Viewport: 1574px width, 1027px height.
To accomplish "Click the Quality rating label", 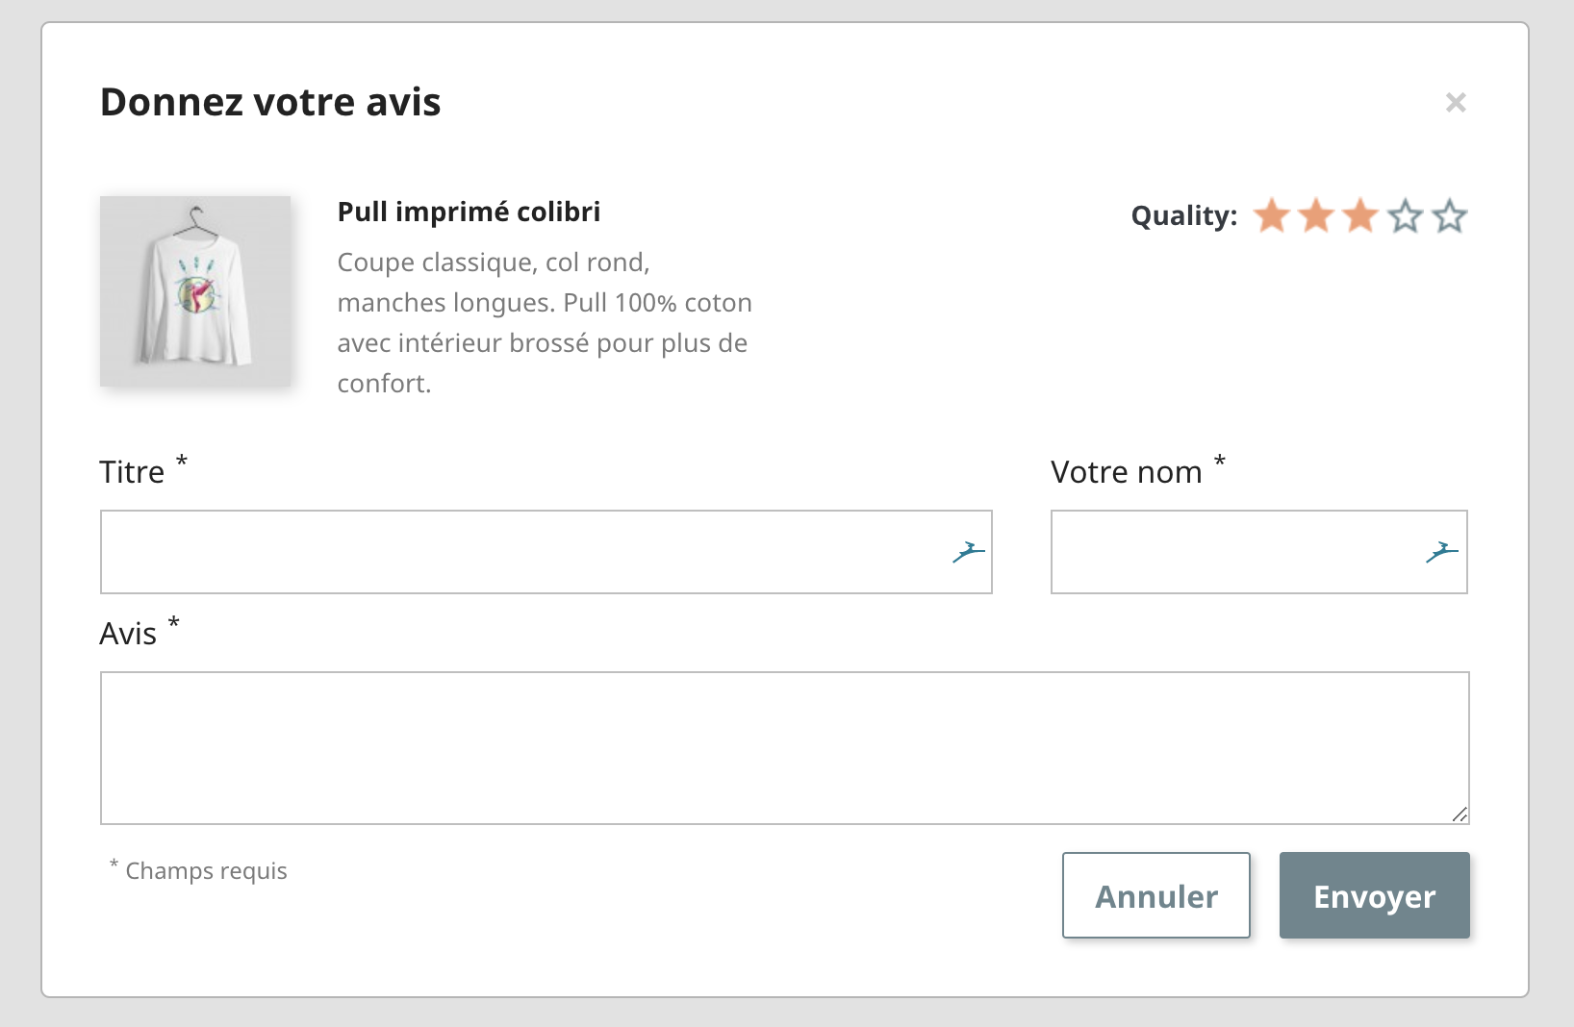I will 1183,215.
